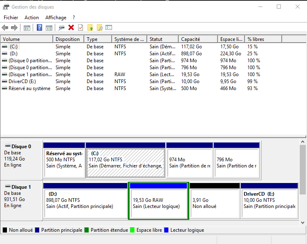Open the Fichier menu

click(x=11, y=18)
